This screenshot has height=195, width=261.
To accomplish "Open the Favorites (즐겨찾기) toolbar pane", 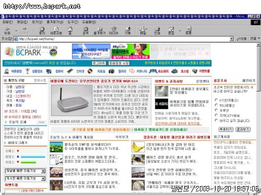I will click(100, 31).
